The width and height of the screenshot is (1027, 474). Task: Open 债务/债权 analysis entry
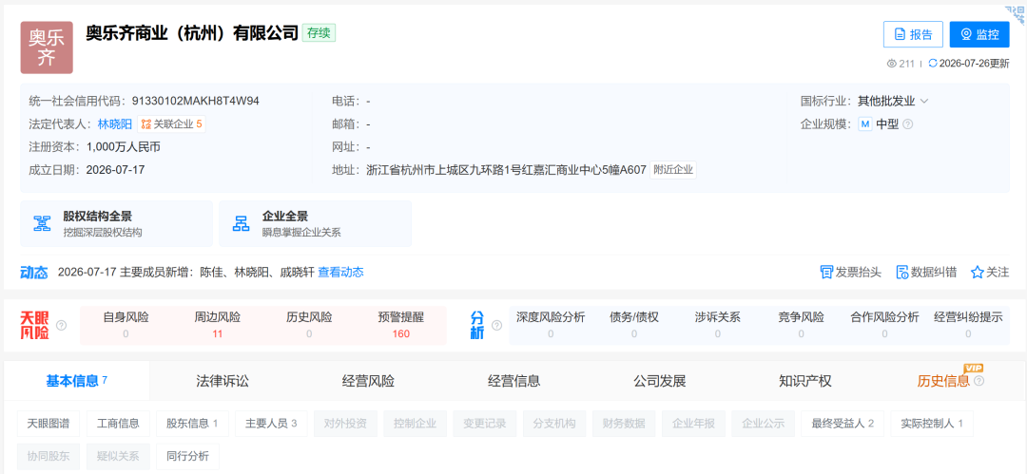pos(634,326)
